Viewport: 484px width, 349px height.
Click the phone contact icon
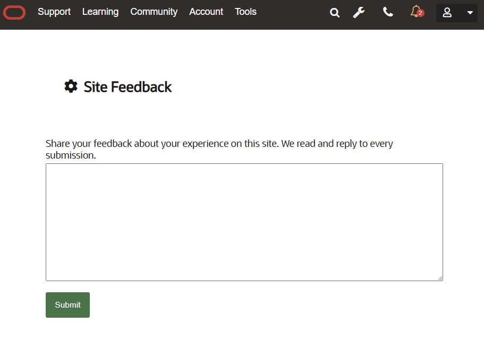(x=388, y=12)
